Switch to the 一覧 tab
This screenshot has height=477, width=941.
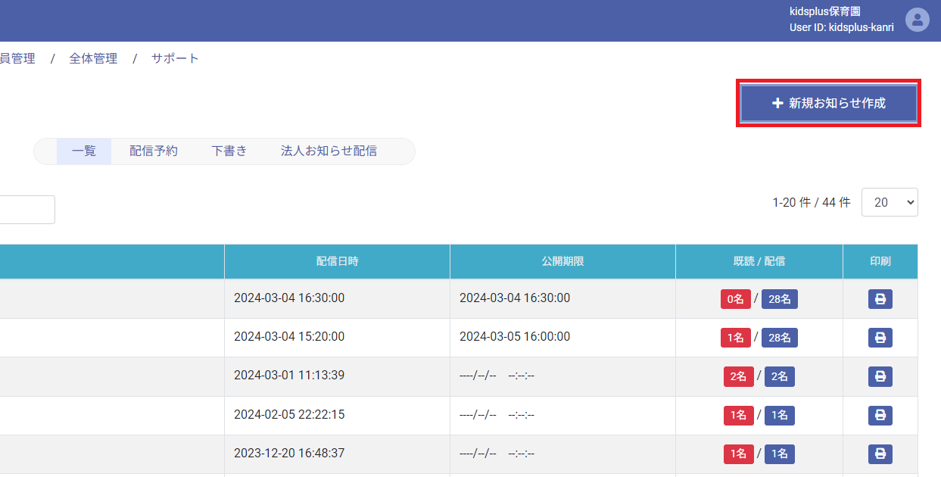84,151
